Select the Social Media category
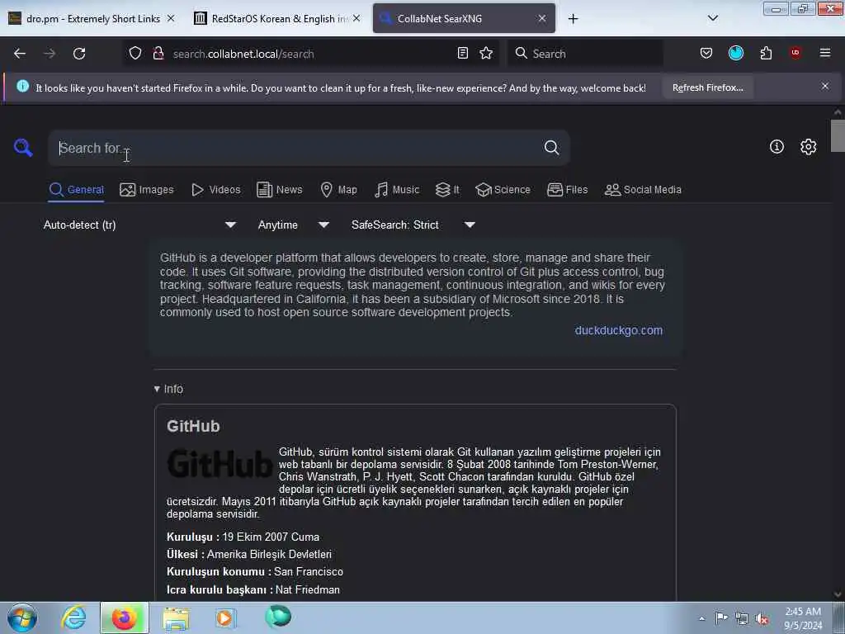845x634 pixels. (x=643, y=190)
